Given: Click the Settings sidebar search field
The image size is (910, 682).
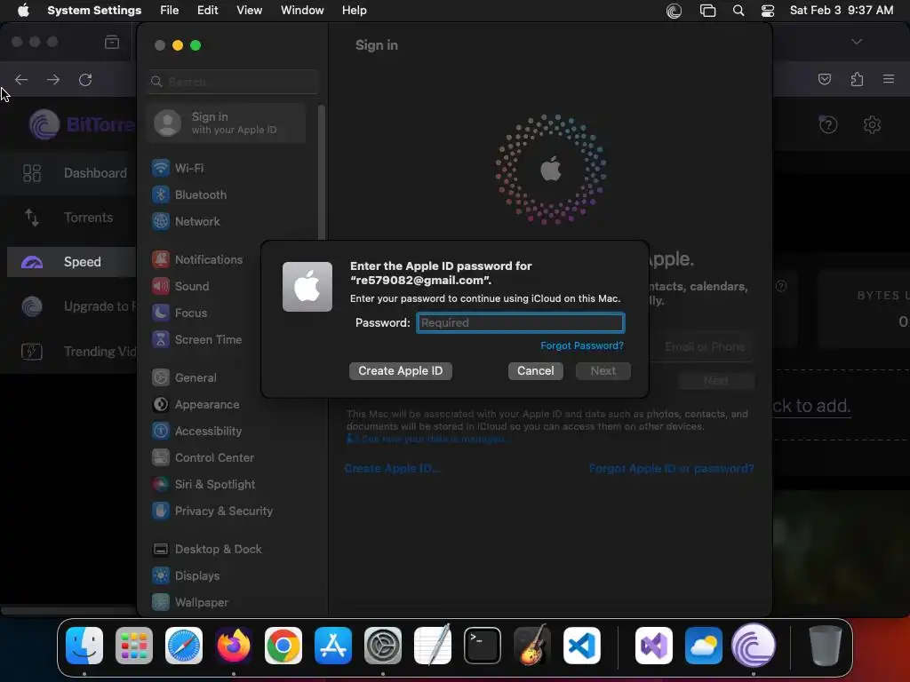Looking at the screenshot, I should 234,82.
